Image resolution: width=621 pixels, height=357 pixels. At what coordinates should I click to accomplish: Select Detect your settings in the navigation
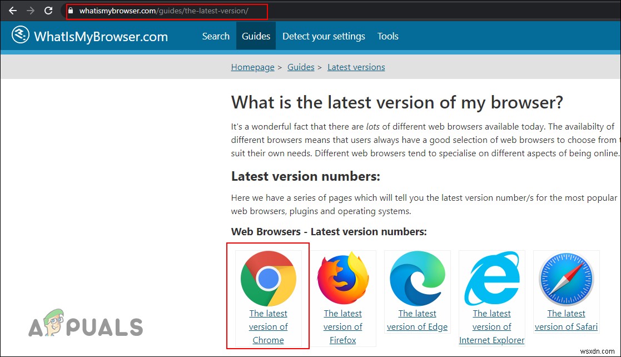coord(324,36)
